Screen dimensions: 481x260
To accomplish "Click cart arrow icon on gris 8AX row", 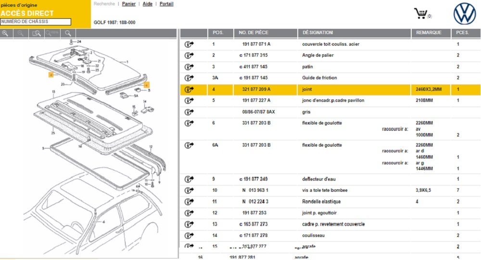I will (189, 112).
